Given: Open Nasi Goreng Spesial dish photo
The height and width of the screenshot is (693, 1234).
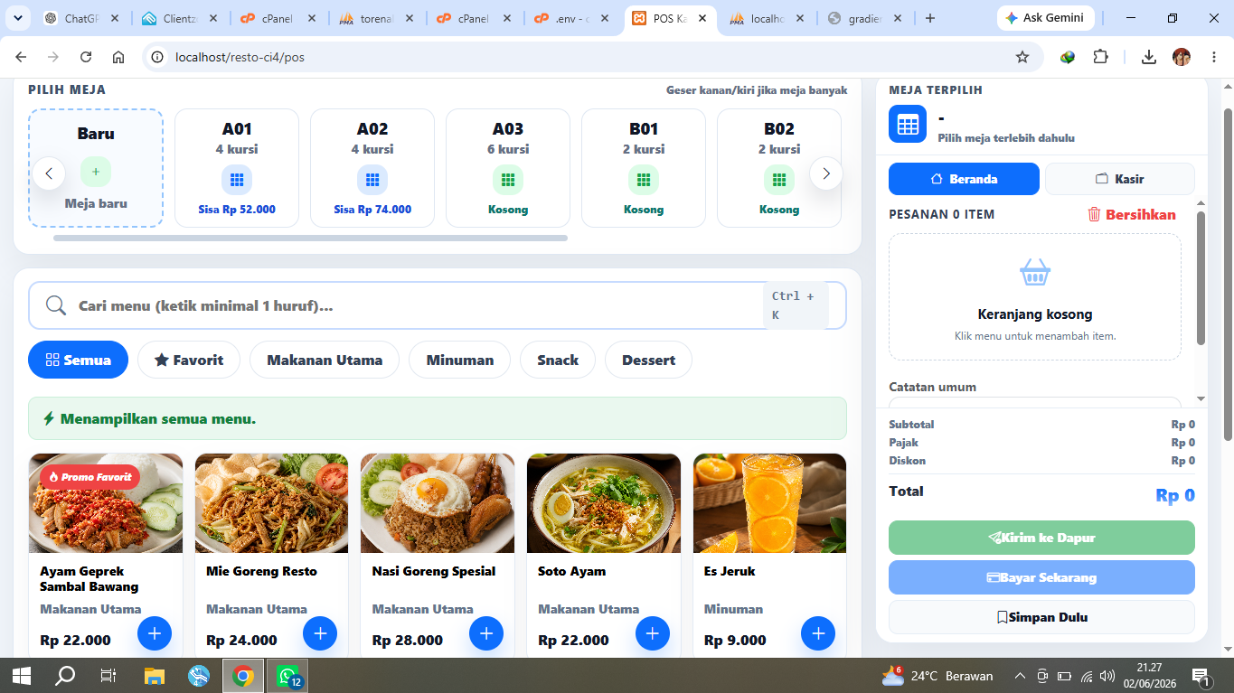Looking at the screenshot, I should 438,503.
